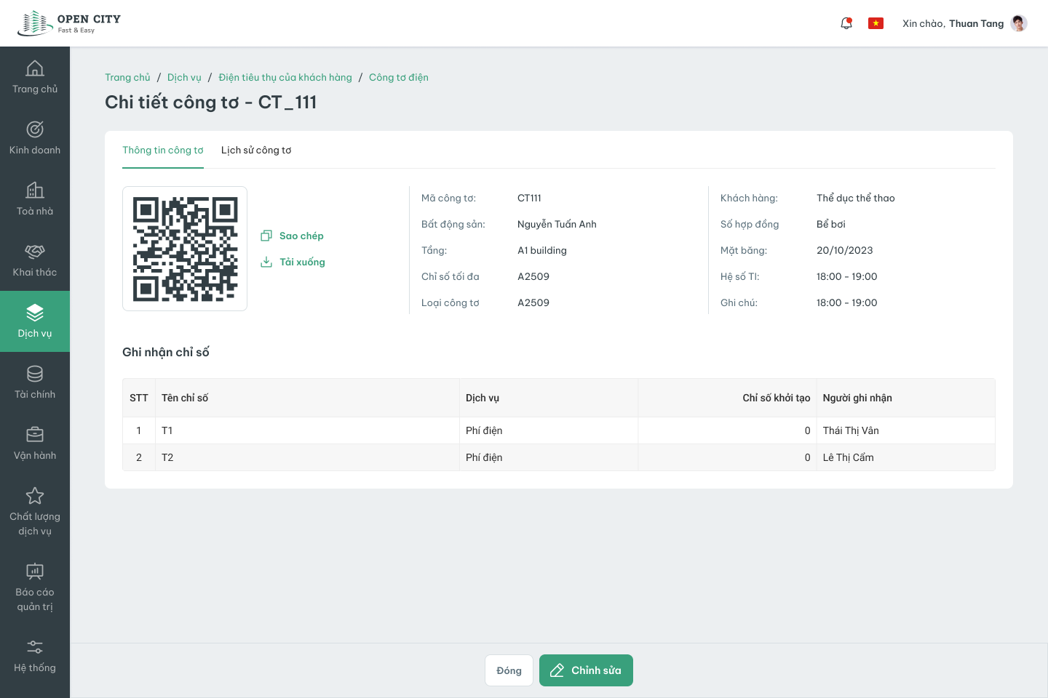
Task: Click the Sao chép link text
Action: pyautogui.click(x=301, y=236)
